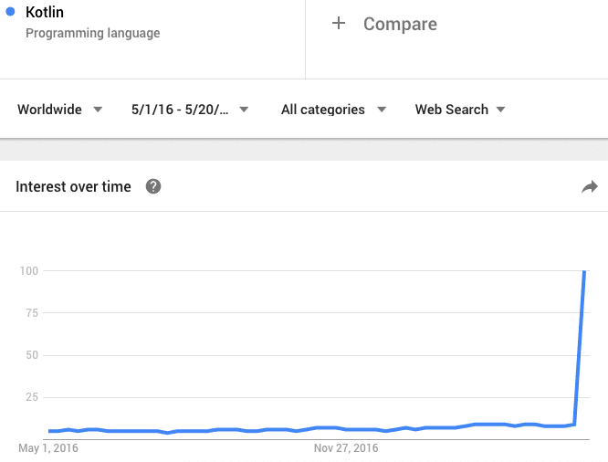The height and width of the screenshot is (462, 608).
Task: Click the blue Kotlin color dot
Action: pos(9,13)
